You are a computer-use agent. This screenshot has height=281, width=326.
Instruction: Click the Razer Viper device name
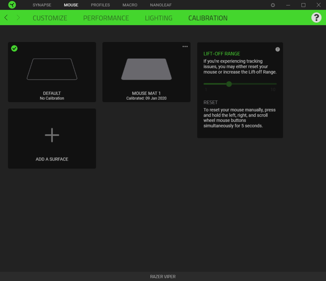click(x=163, y=277)
